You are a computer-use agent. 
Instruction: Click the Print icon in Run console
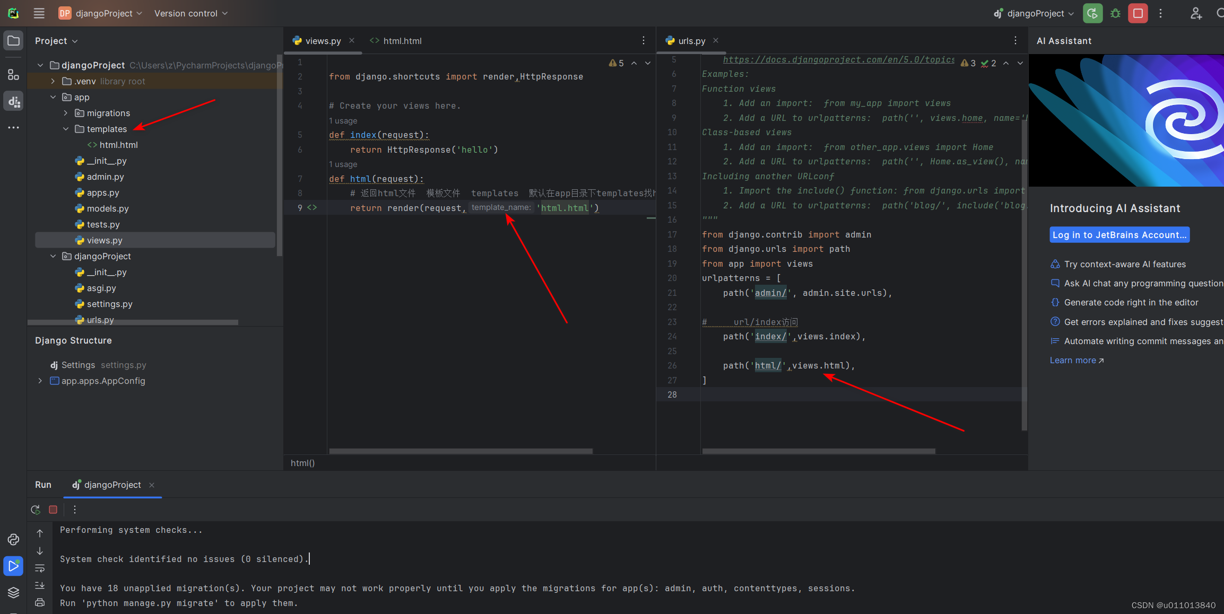pos(40,602)
